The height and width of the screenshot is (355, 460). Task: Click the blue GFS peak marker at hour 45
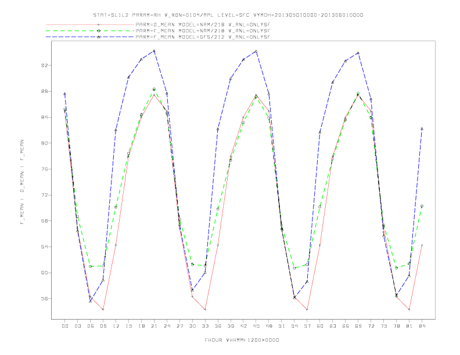point(256,51)
